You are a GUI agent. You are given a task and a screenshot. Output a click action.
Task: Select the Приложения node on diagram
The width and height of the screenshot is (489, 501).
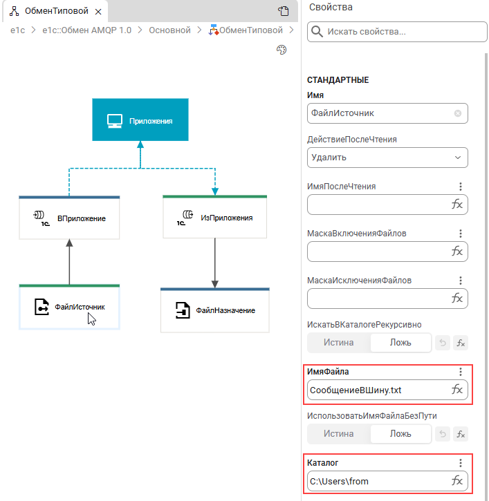[x=140, y=121]
